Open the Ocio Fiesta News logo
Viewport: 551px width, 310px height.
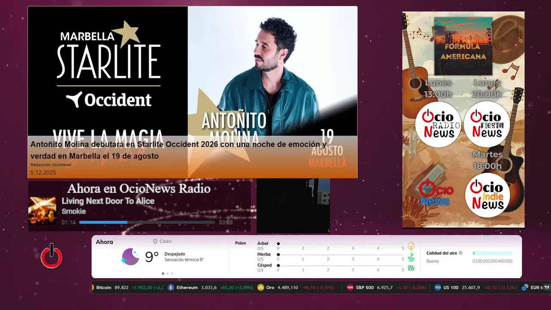[x=487, y=124]
